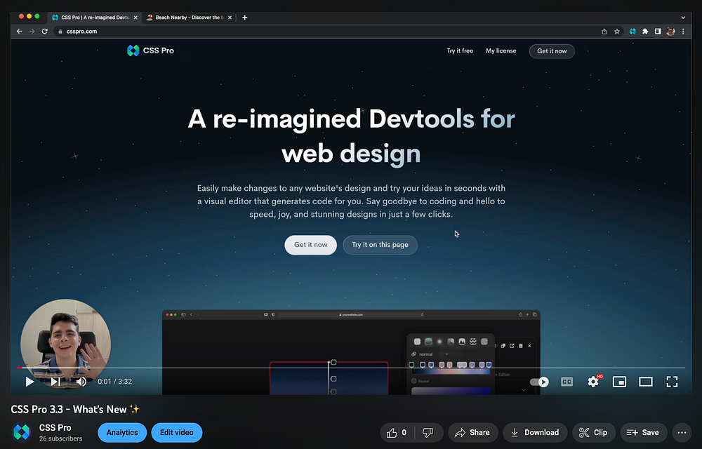Image resolution: width=702 pixels, height=449 pixels.
Task: Select the linear gradient type icon
Action: click(428, 342)
